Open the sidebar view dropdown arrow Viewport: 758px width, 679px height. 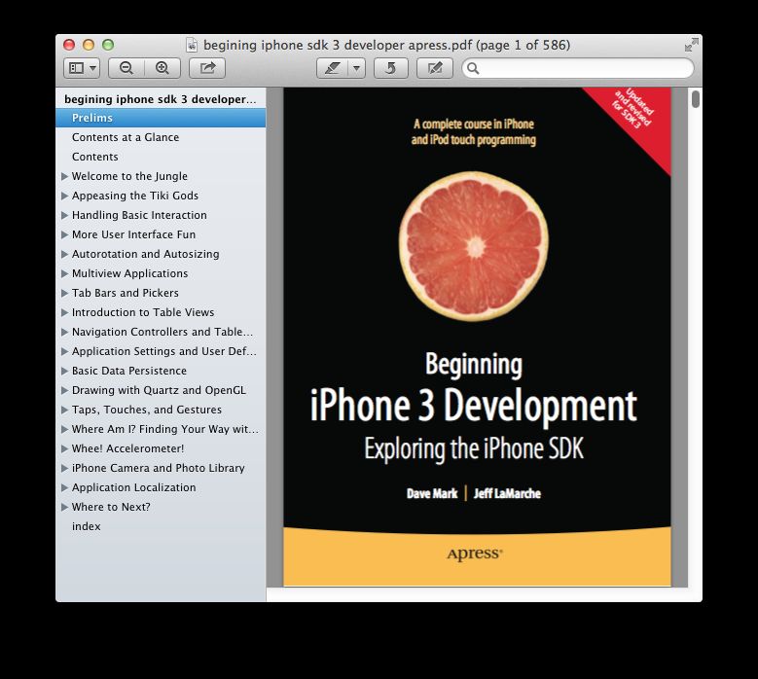92,68
